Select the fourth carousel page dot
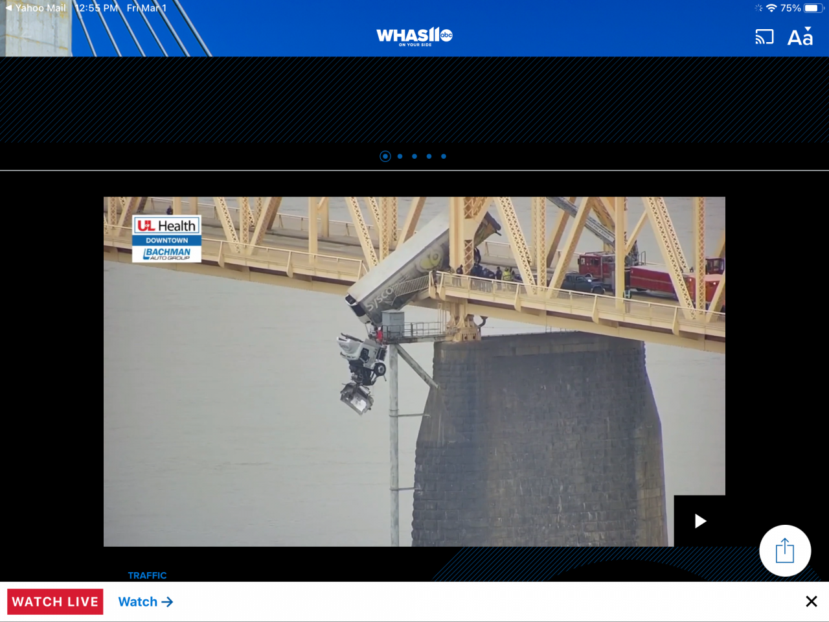Image resolution: width=829 pixels, height=622 pixels. point(429,156)
